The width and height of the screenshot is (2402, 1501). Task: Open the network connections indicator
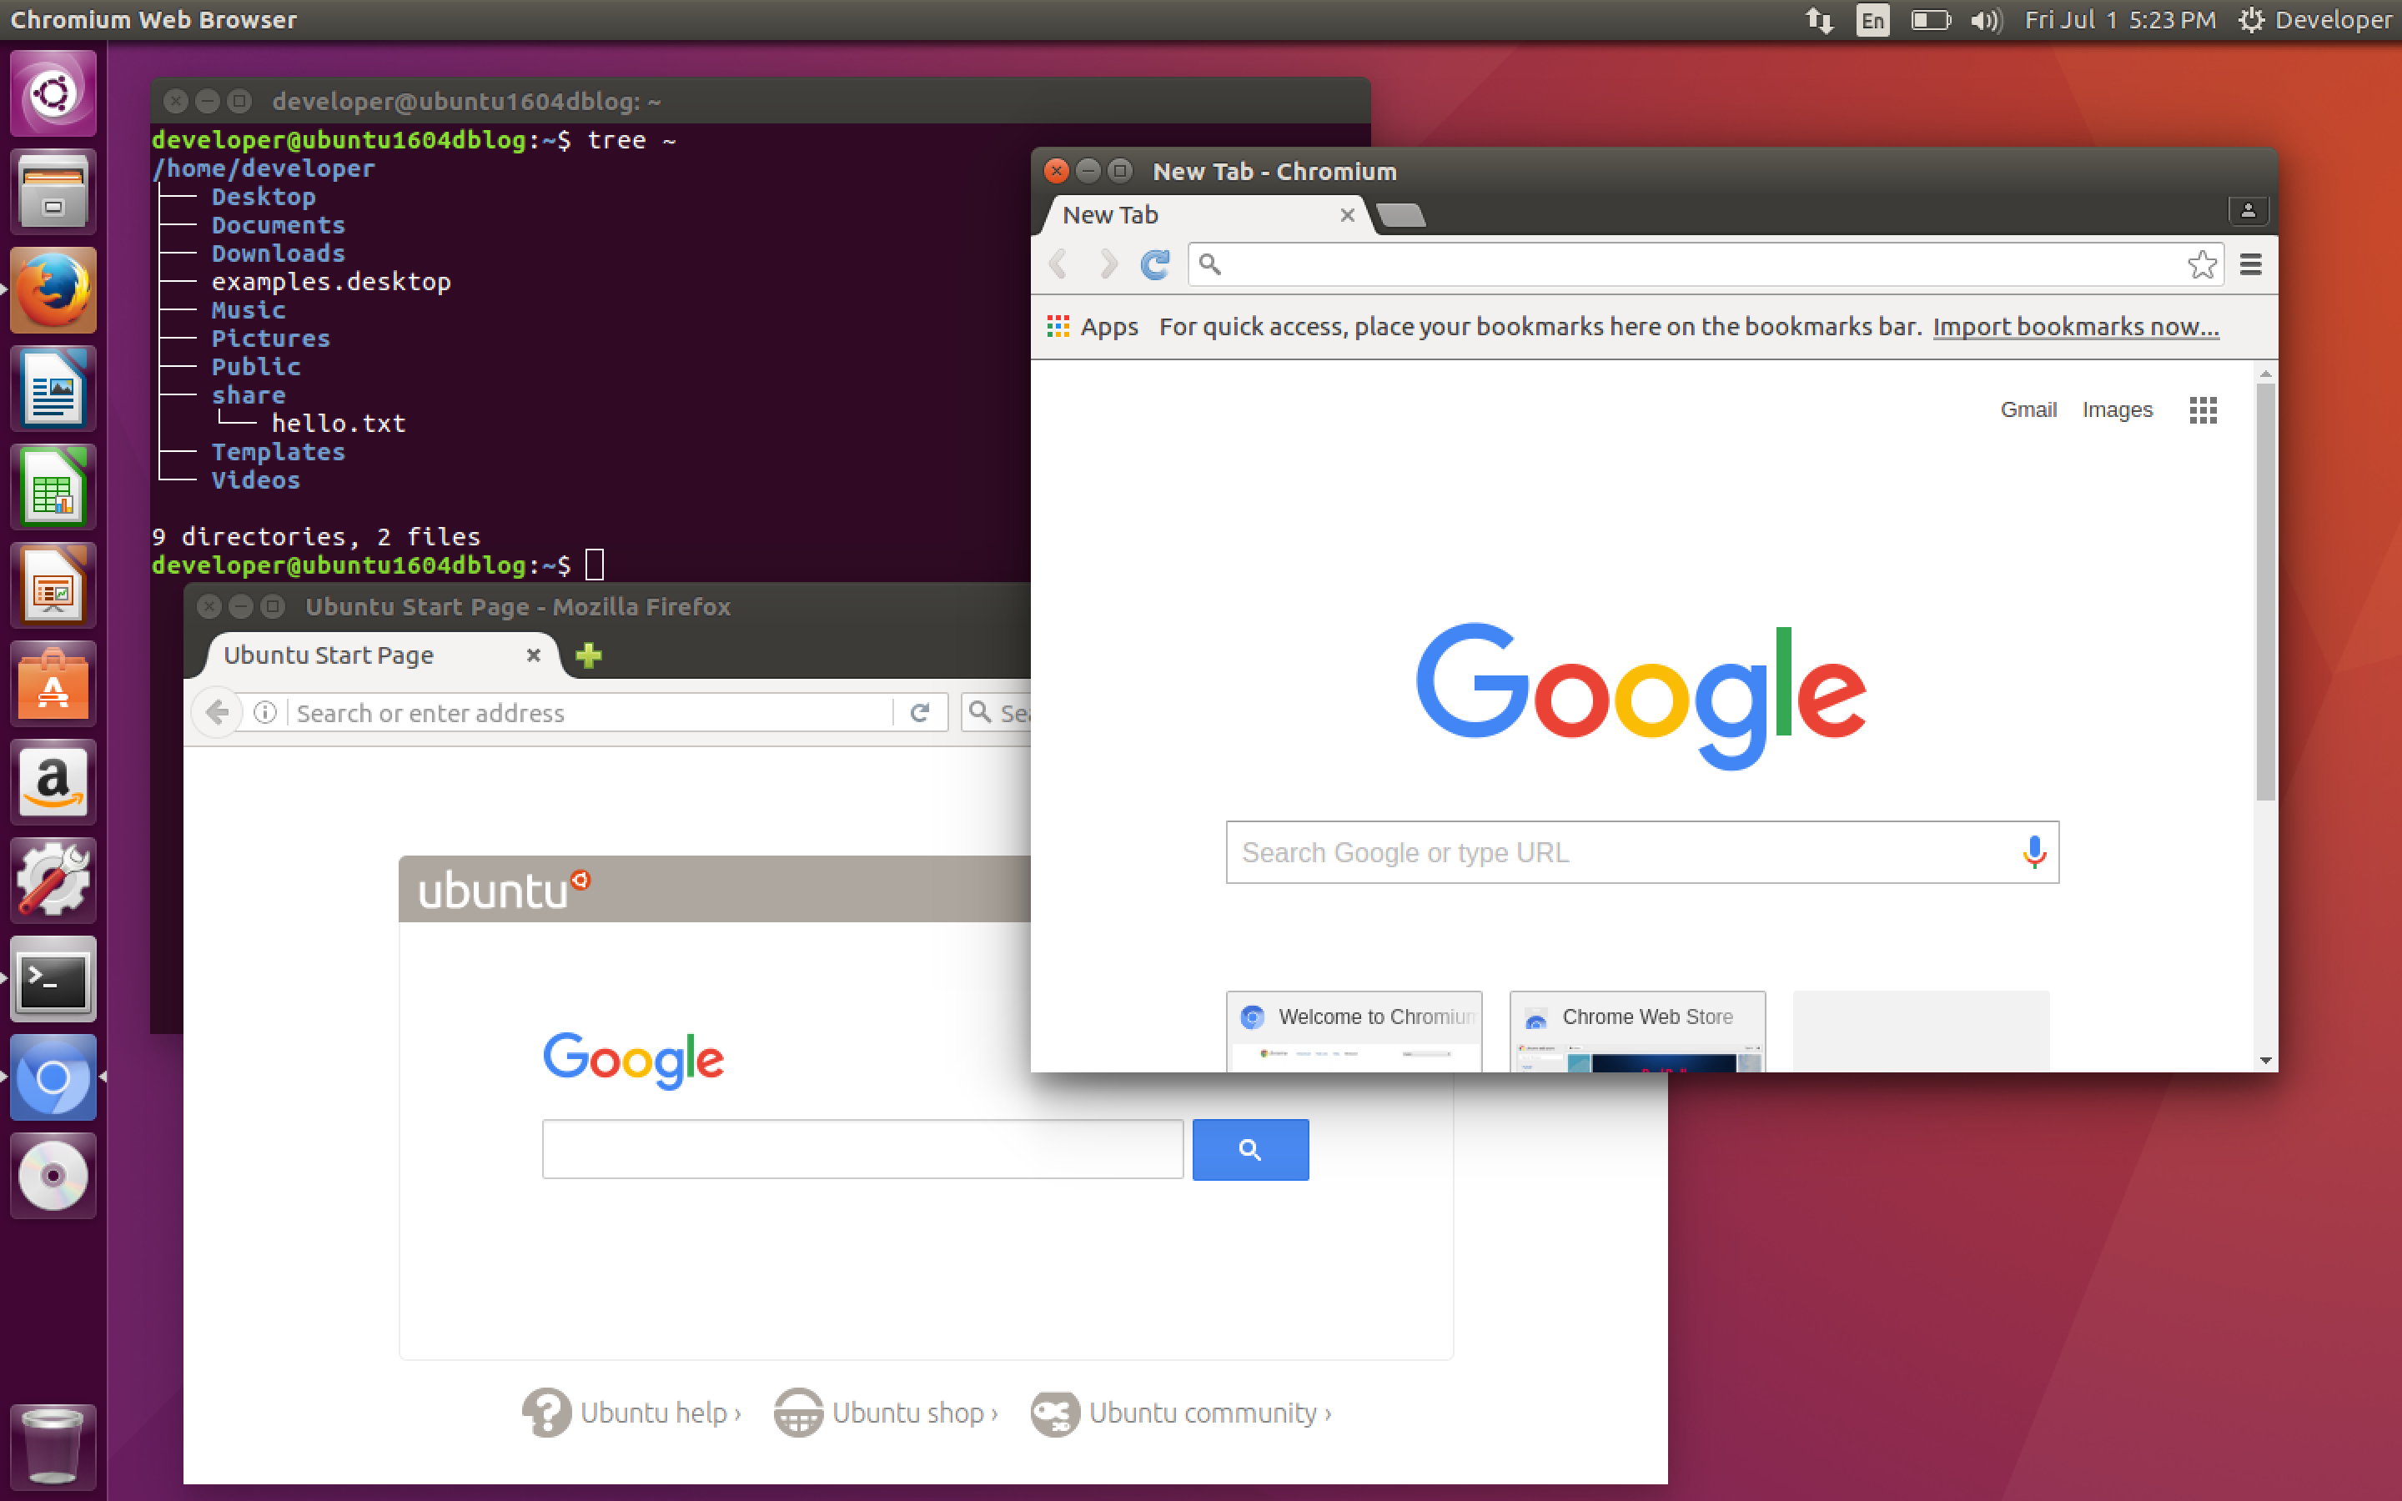(x=1818, y=20)
